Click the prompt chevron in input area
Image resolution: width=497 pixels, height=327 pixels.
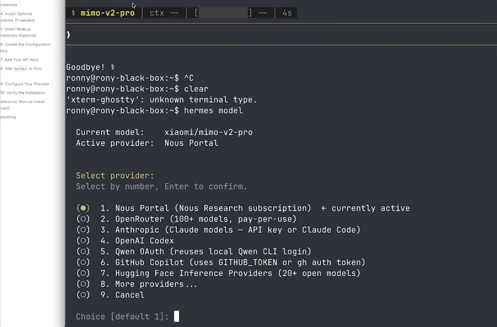click(x=68, y=35)
